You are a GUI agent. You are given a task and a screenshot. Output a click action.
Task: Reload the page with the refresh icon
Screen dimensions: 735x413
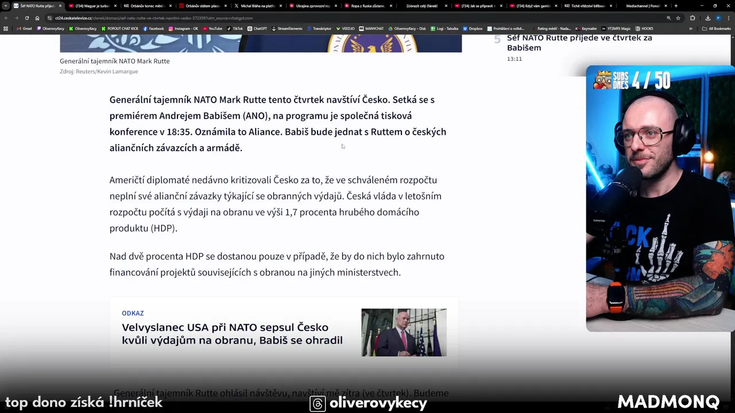point(27,18)
